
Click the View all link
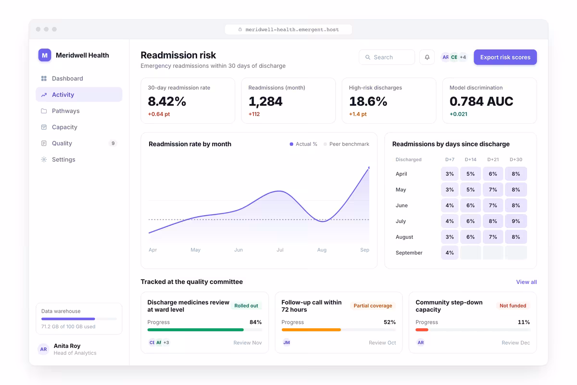pyautogui.click(x=527, y=282)
